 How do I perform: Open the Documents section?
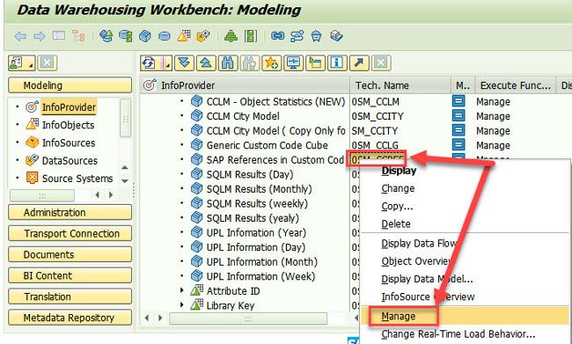click(70, 254)
